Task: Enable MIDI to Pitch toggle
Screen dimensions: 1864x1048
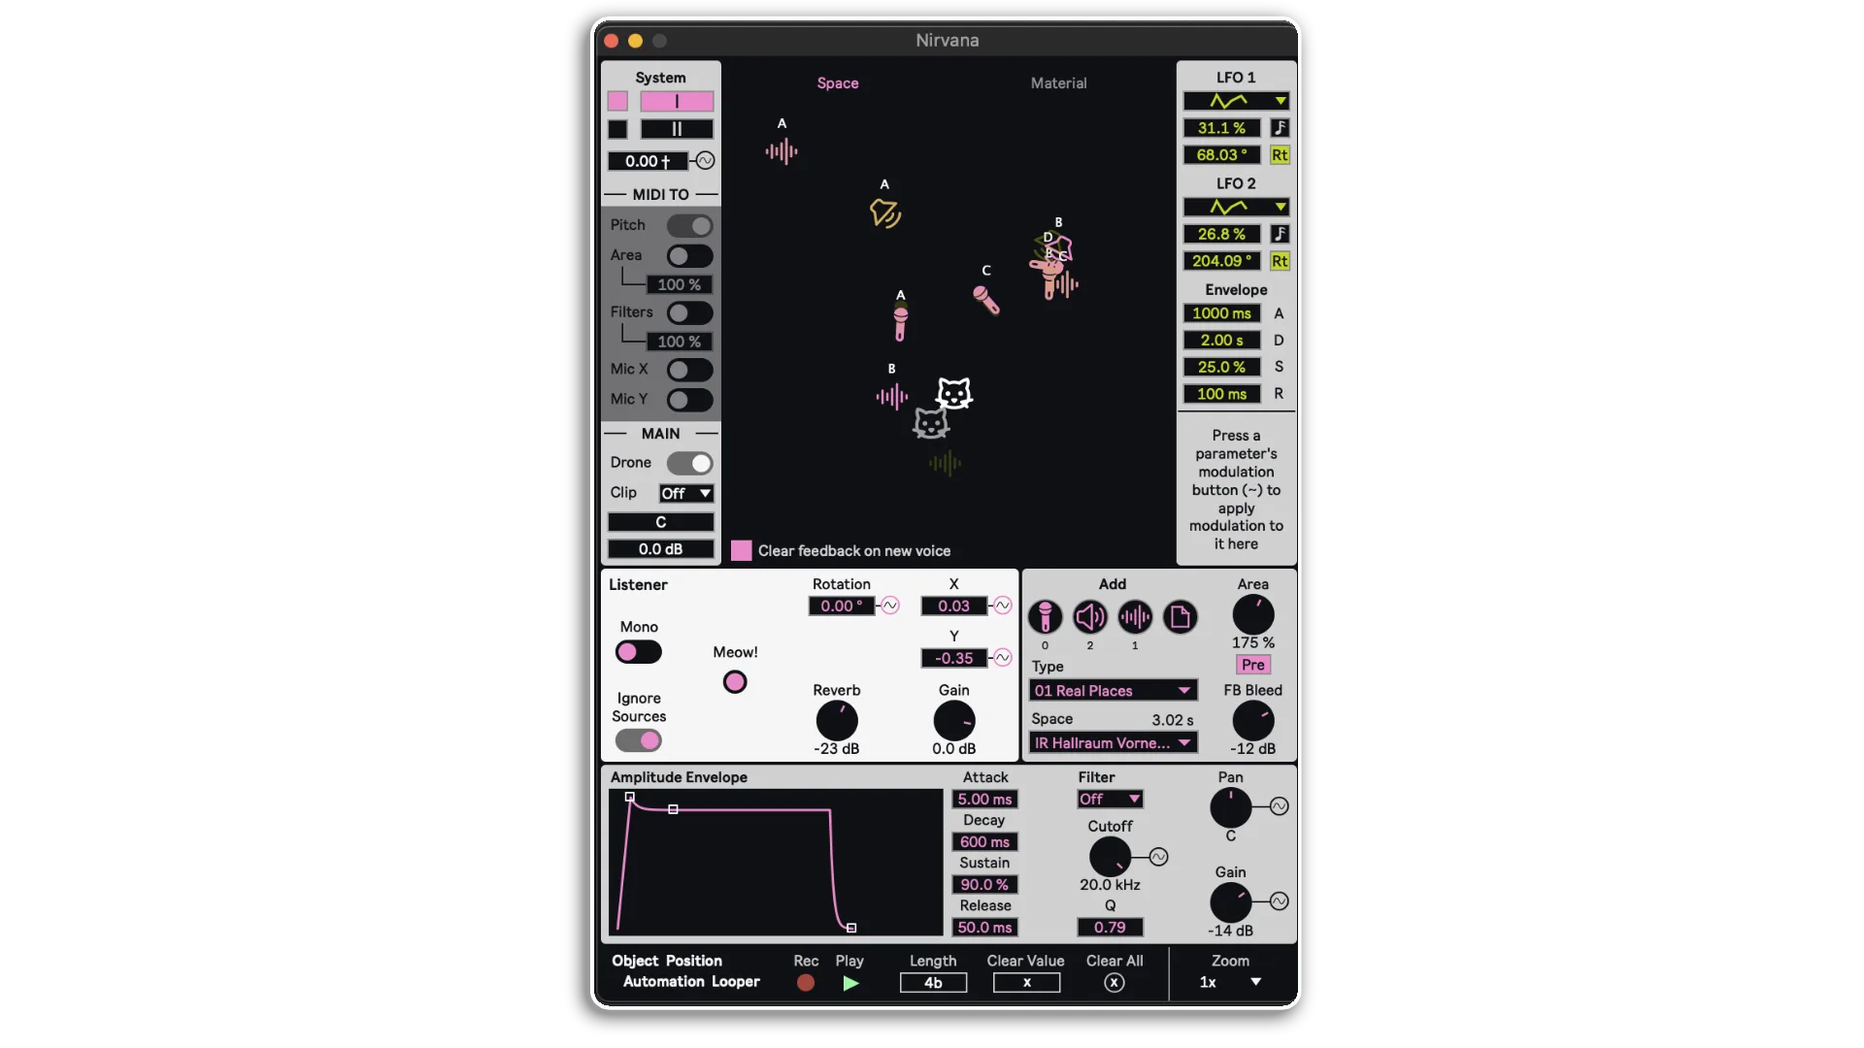Action: (x=689, y=225)
